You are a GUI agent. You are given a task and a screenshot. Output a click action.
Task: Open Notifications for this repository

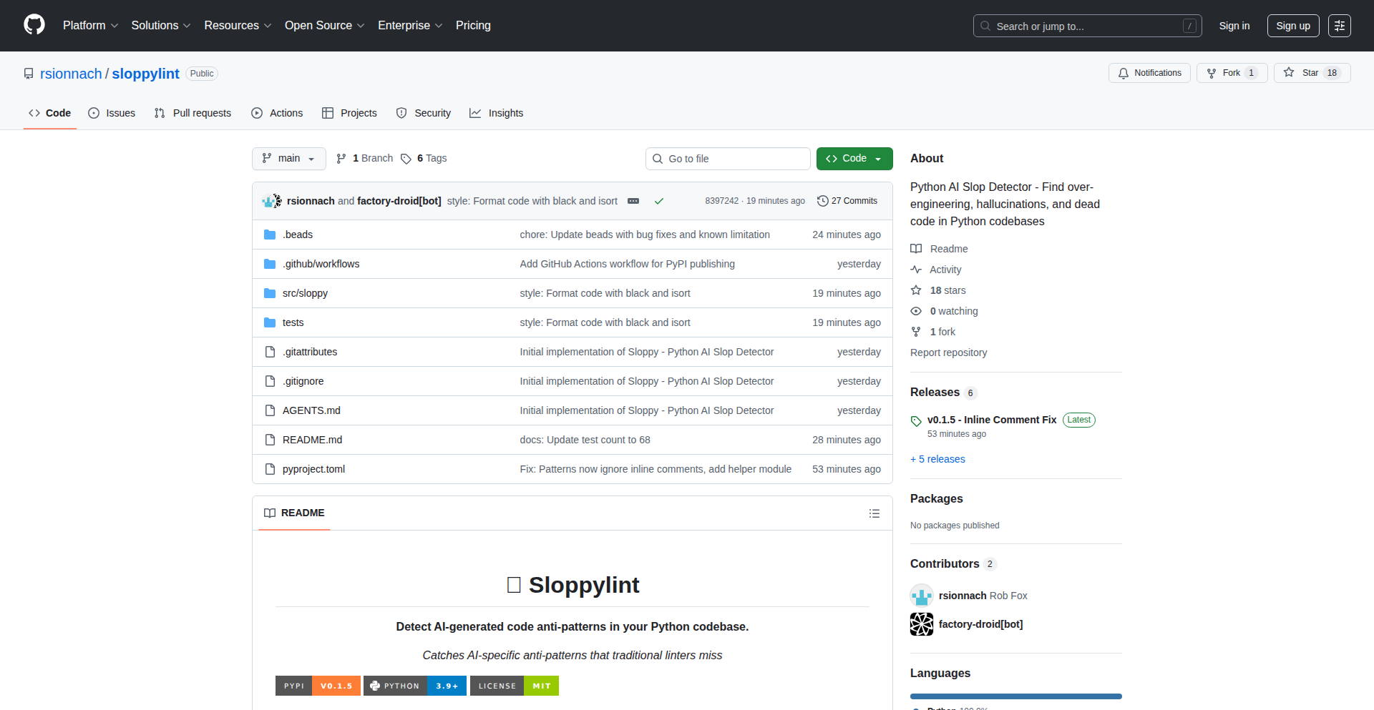[x=1149, y=73]
